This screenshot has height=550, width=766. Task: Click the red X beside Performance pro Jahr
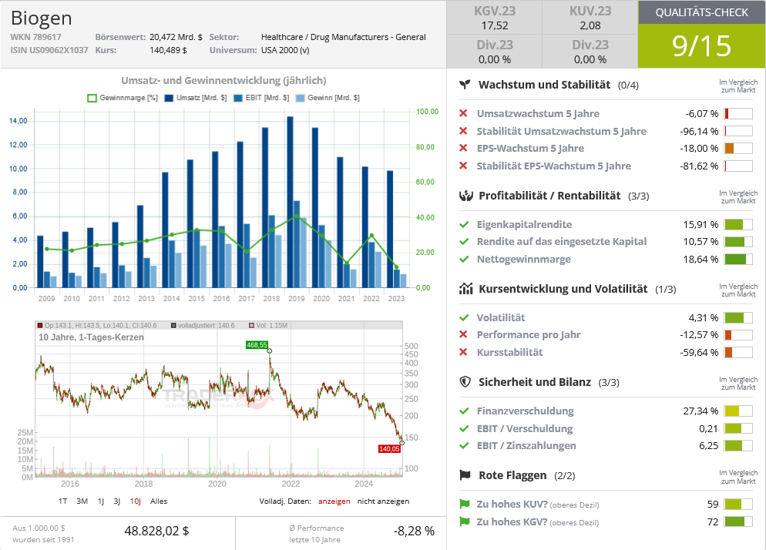[464, 334]
